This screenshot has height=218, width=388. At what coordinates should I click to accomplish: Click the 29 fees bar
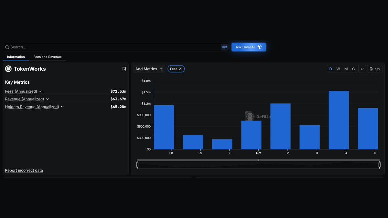193,142
